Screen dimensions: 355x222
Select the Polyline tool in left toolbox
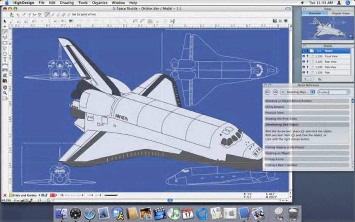coord(5,37)
